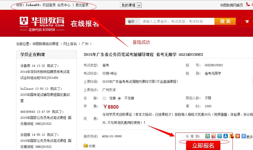This screenshot has height=150, width=253.
Task: Open 2015年国考笔试辅导课程国庆集训营 sidebar entry
Action: coord(45,98)
